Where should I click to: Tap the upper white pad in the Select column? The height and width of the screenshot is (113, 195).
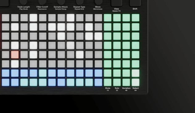point(135,73)
